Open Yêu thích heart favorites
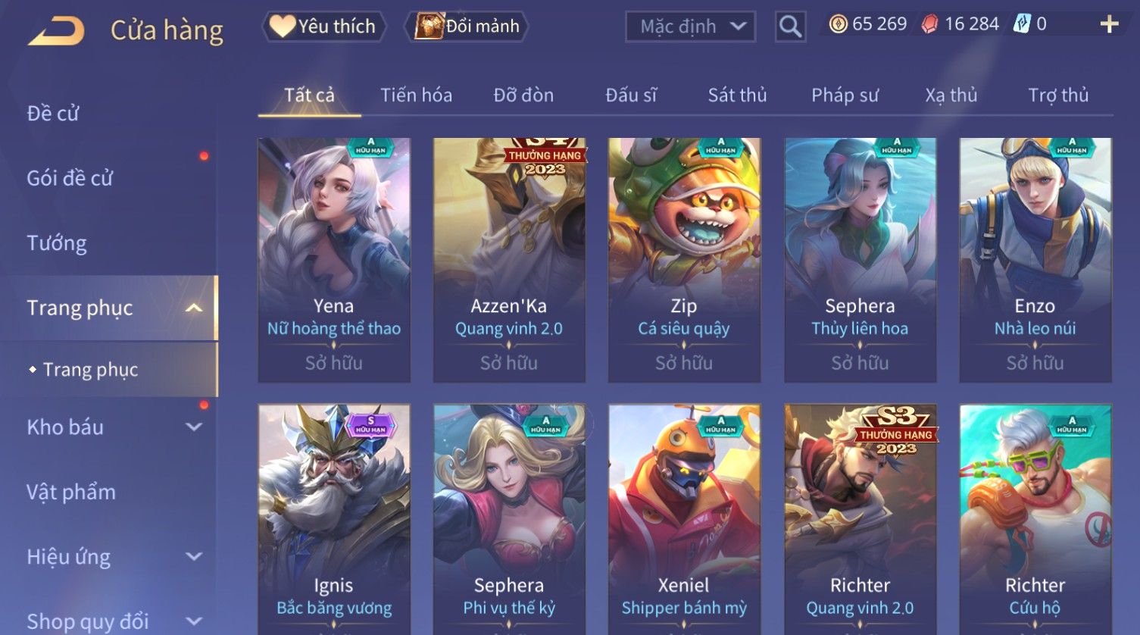1140x635 pixels. (x=323, y=27)
